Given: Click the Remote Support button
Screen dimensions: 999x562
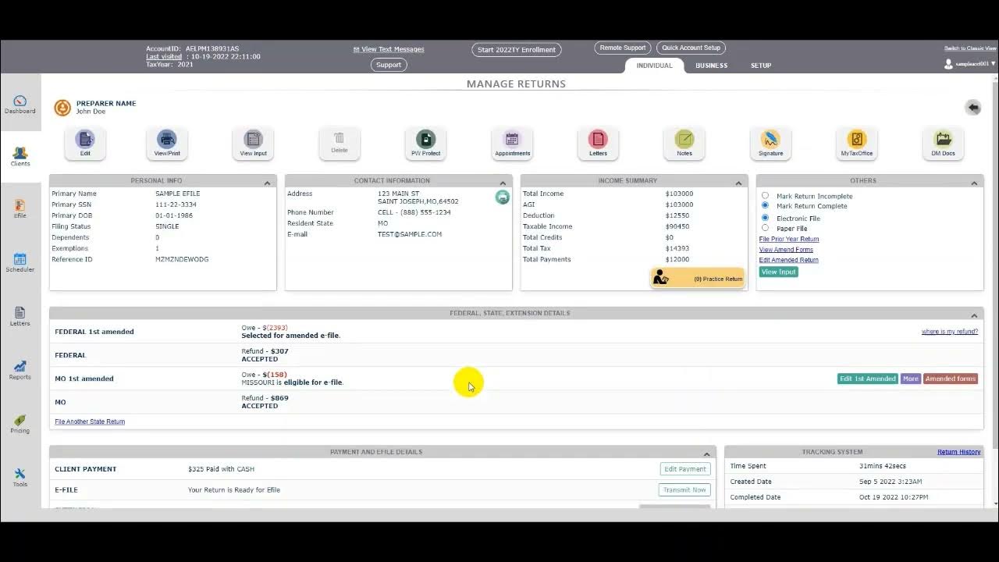Looking at the screenshot, I should point(623,48).
